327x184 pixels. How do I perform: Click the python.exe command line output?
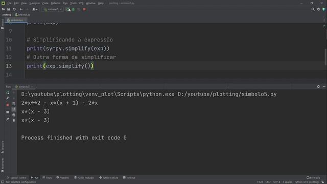pos(149,94)
